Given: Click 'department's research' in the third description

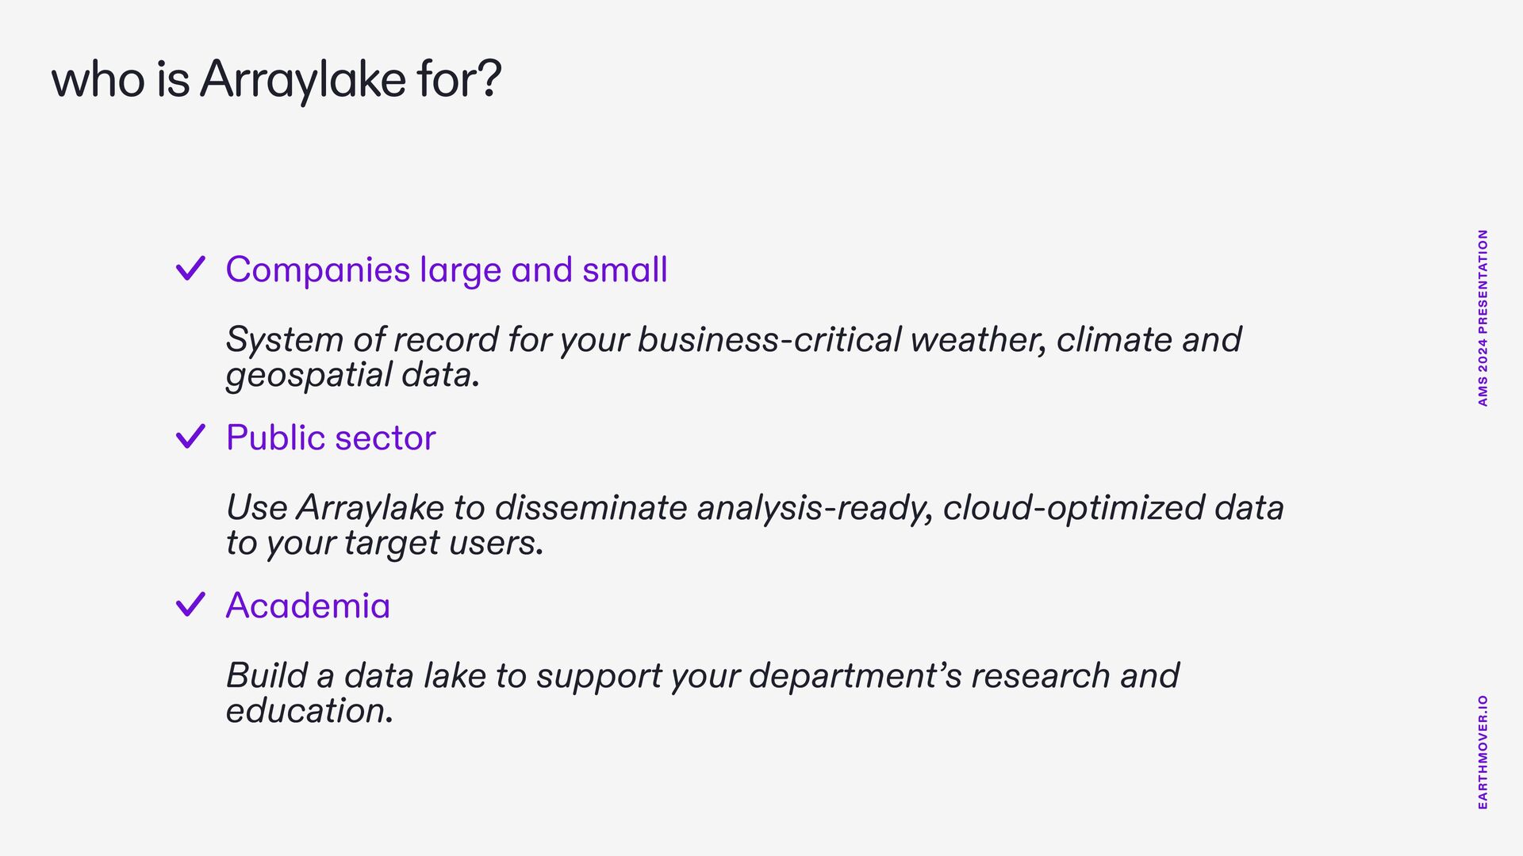Looking at the screenshot, I should coord(929,677).
